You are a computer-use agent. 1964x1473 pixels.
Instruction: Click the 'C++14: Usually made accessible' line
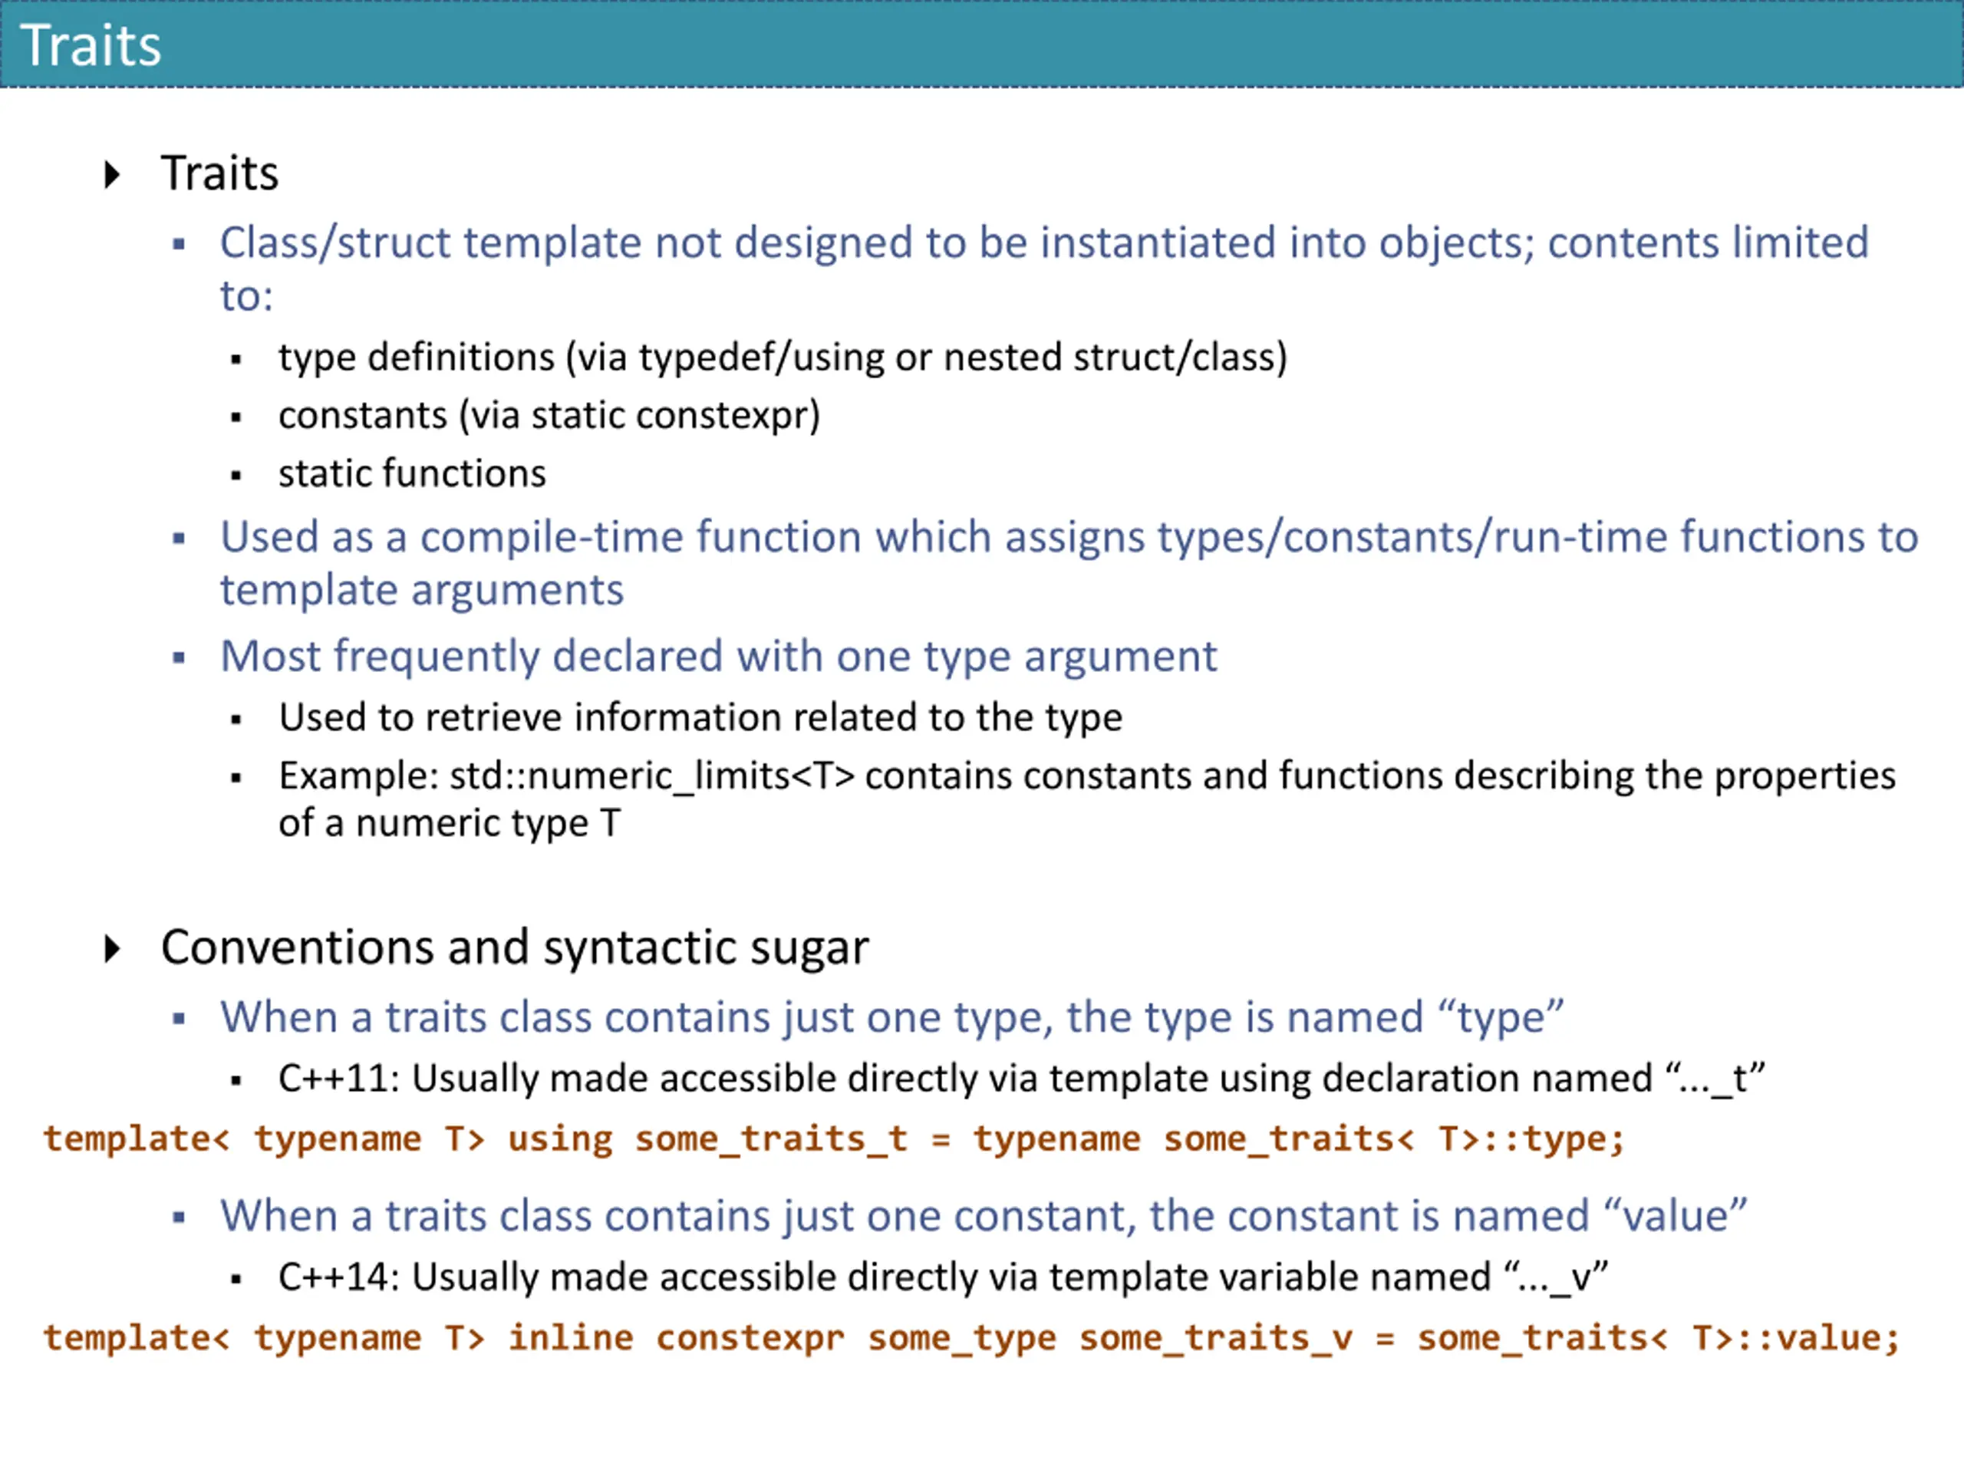(x=943, y=1277)
